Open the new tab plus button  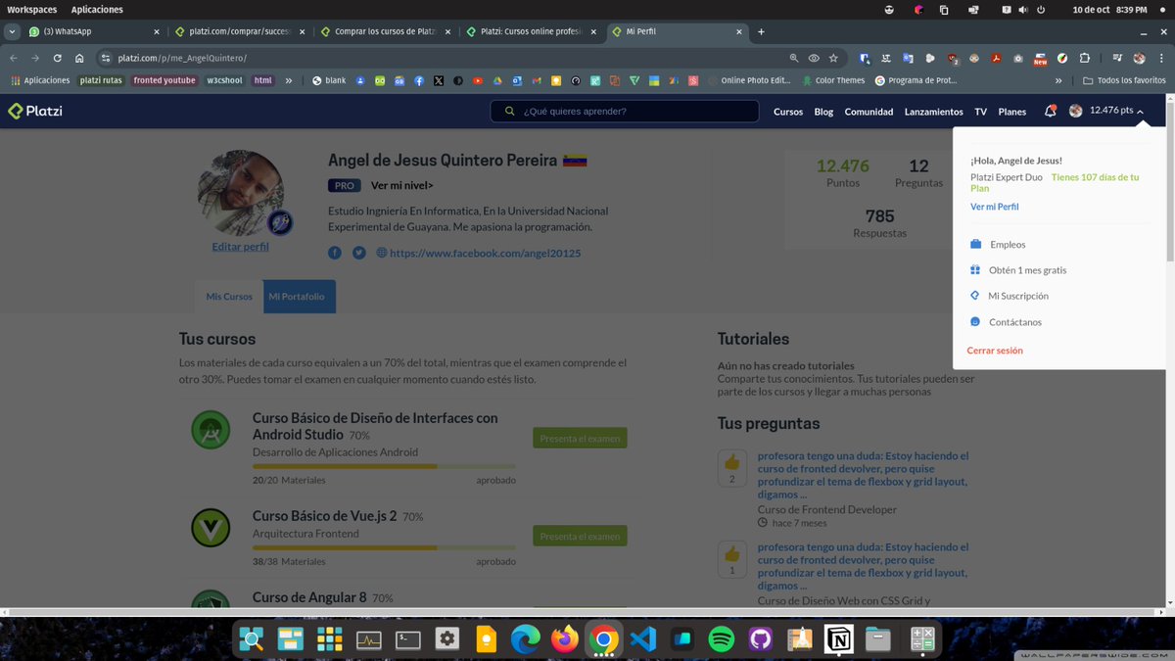761,31
